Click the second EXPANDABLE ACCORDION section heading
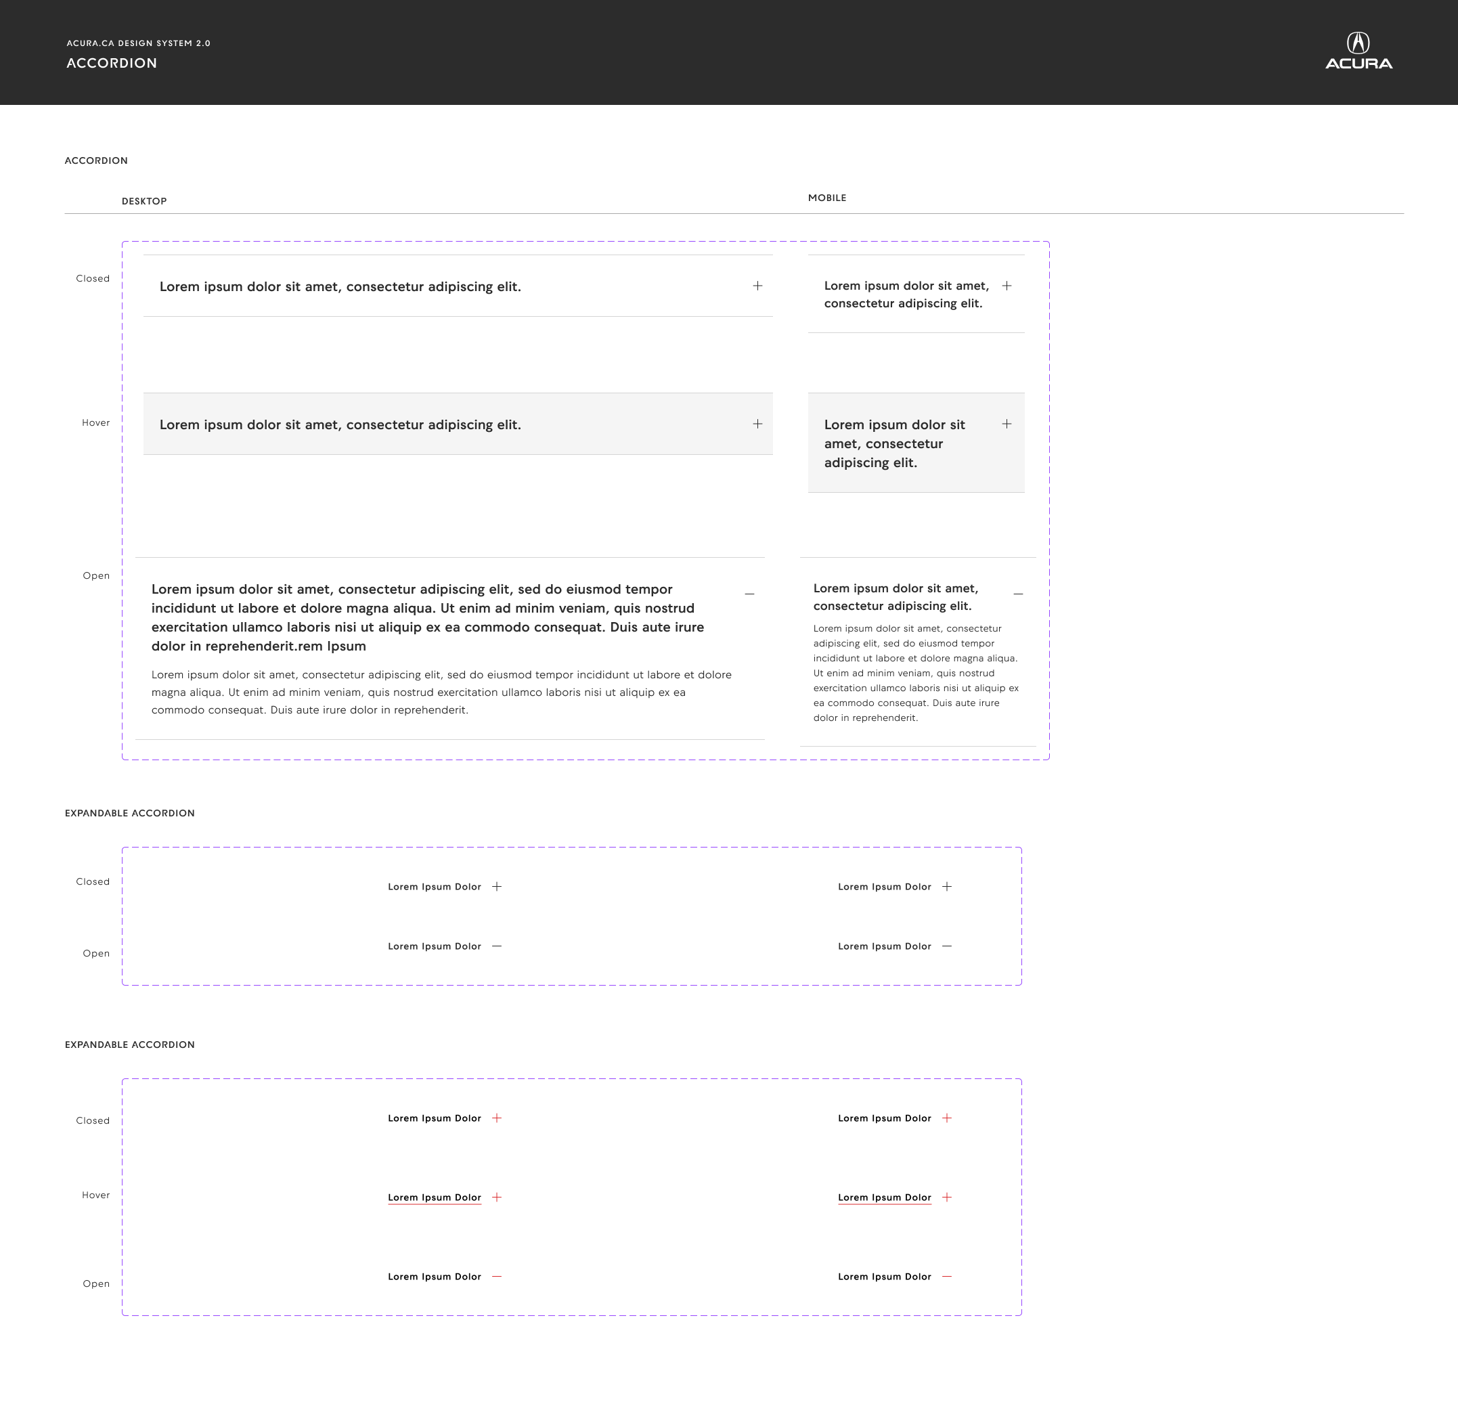This screenshot has width=1458, height=1406. 129,1045
